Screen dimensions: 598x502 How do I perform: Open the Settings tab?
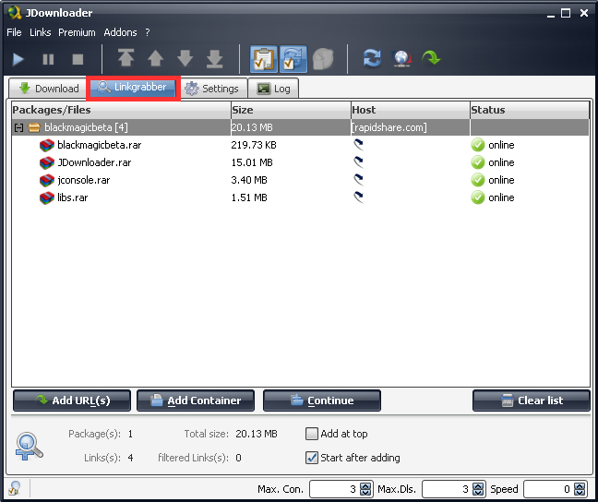point(212,89)
